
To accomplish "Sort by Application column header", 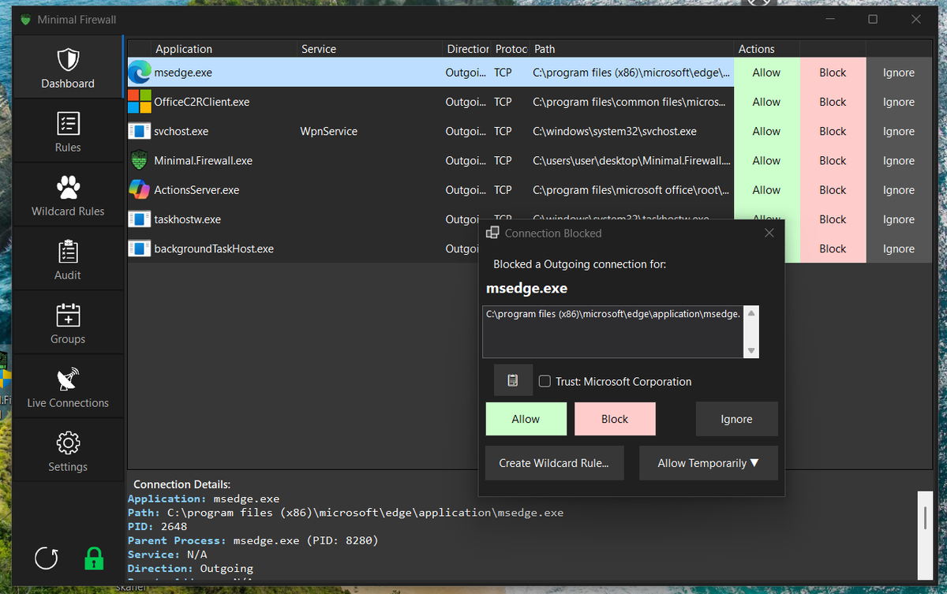I will pos(223,49).
